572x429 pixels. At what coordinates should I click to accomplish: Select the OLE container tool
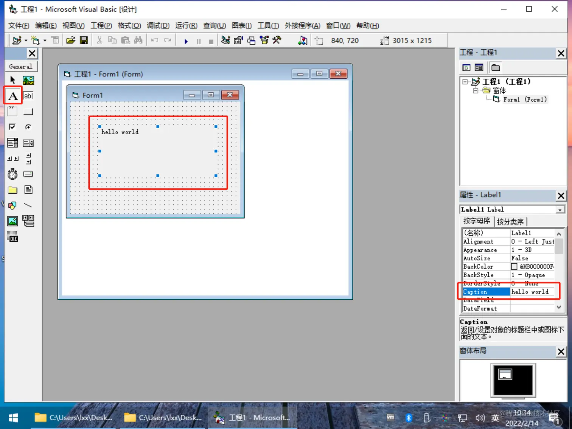[x=12, y=237]
